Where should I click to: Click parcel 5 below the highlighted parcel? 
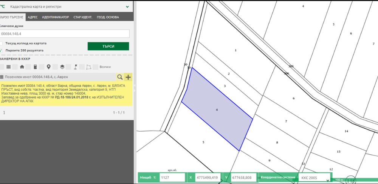(203, 142)
